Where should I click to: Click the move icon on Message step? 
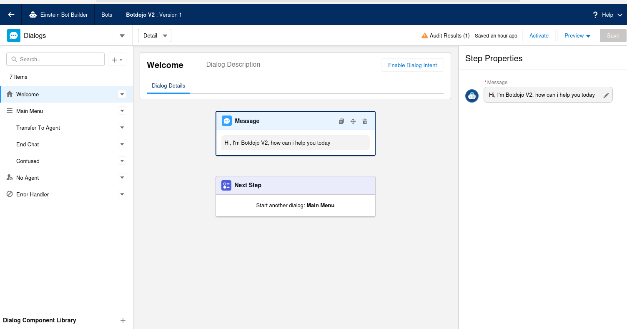tap(353, 121)
